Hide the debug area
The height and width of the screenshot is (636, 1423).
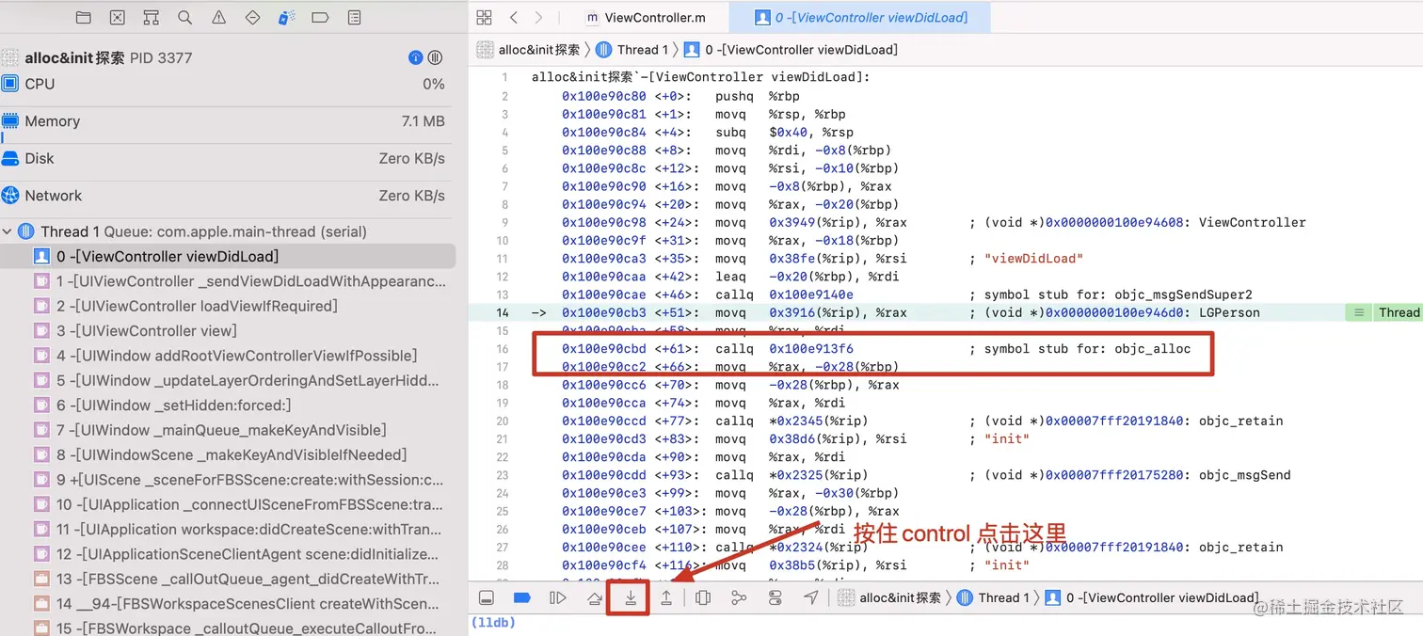[x=486, y=597]
